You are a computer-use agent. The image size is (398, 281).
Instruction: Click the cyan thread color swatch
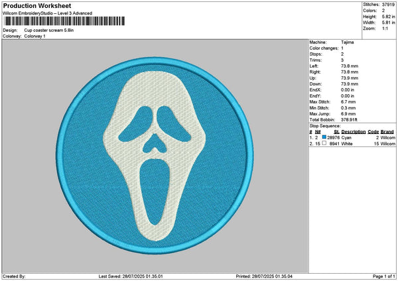pyautogui.click(x=325, y=137)
